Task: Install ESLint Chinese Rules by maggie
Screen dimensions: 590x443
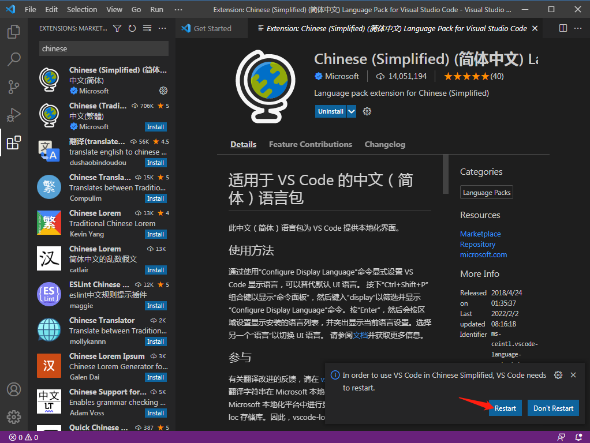Action: click(156, 306)
